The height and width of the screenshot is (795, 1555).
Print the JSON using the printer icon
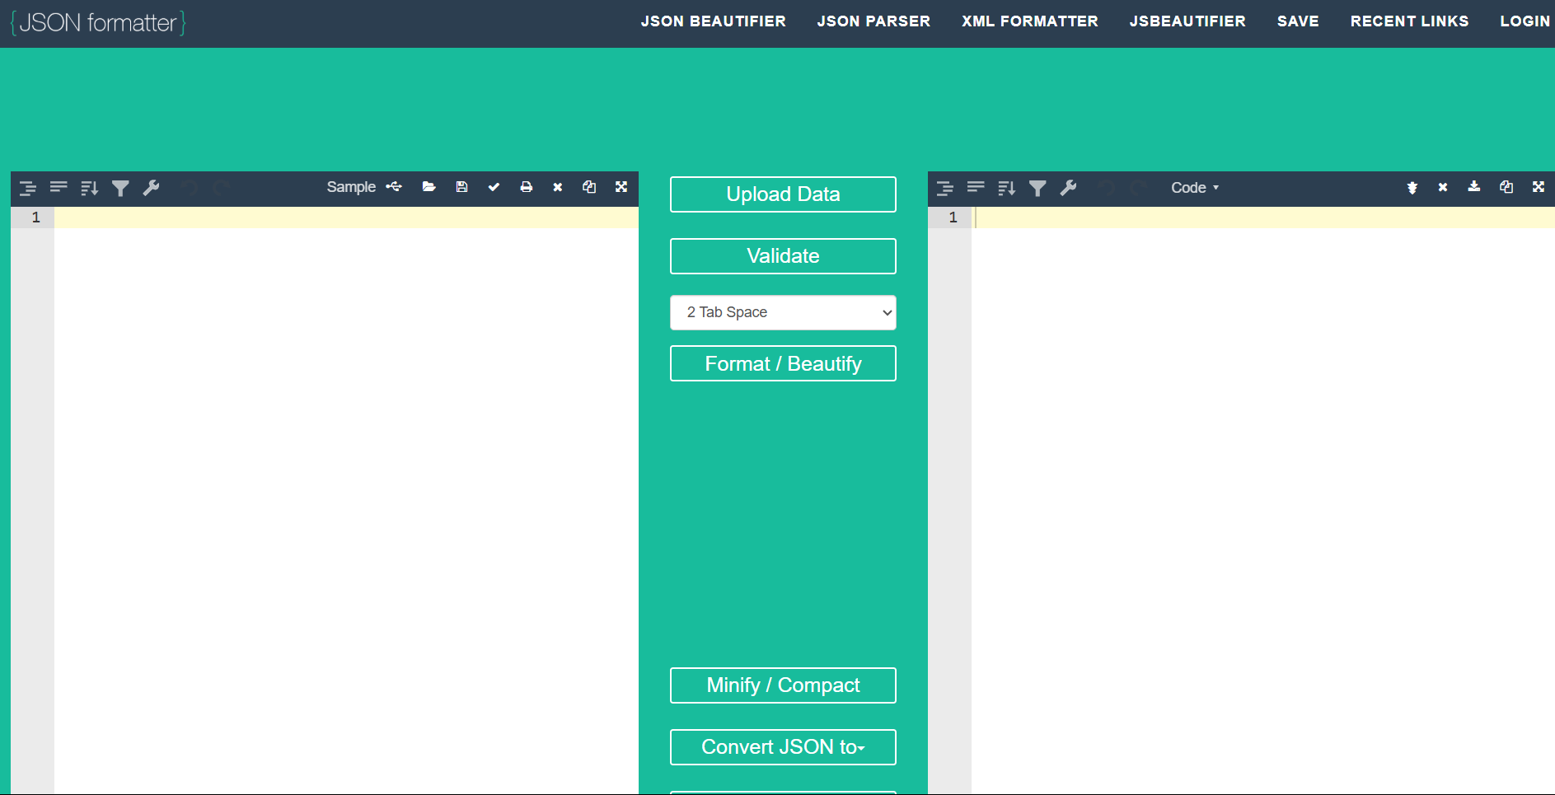coord(527,187)
